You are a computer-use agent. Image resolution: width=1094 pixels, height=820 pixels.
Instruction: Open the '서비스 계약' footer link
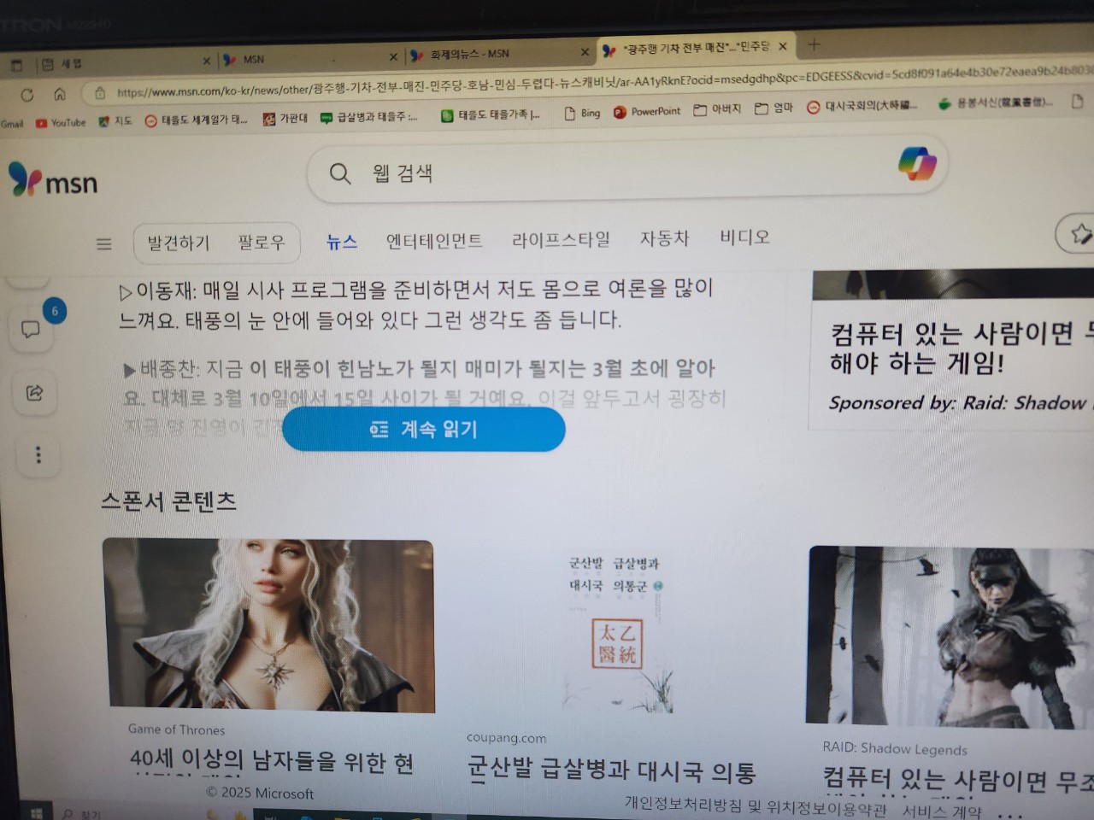(x=942, y=811)
